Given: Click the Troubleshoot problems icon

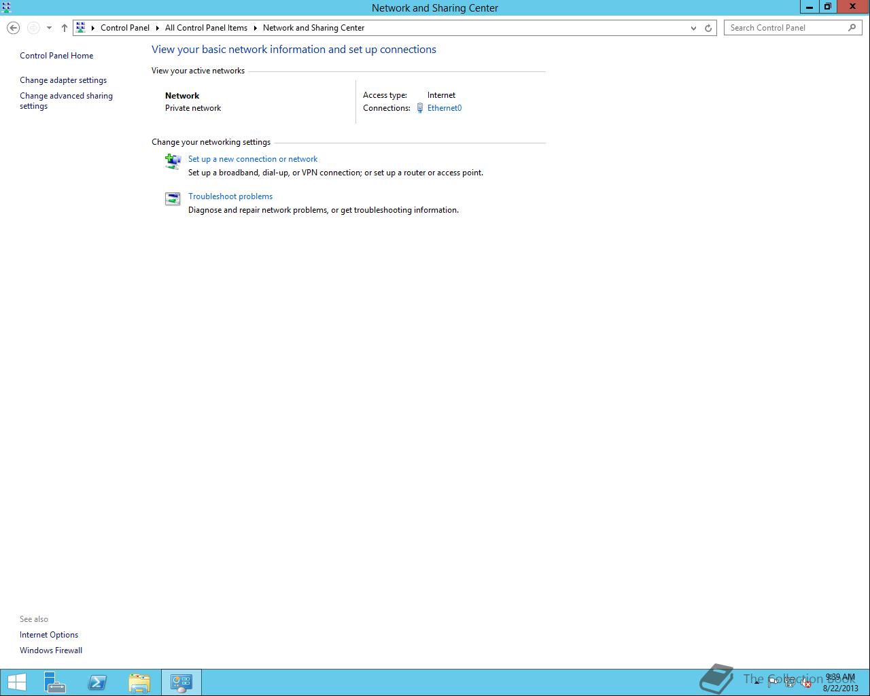Looking at the screenshot, I should [x=173, y=198].
